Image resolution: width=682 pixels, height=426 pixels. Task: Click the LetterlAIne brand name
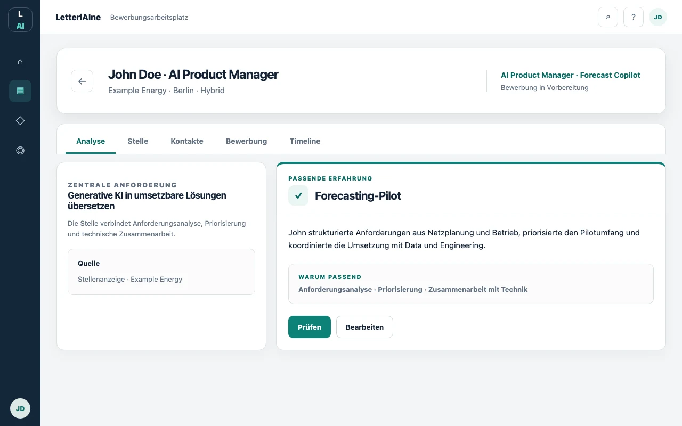78,17
